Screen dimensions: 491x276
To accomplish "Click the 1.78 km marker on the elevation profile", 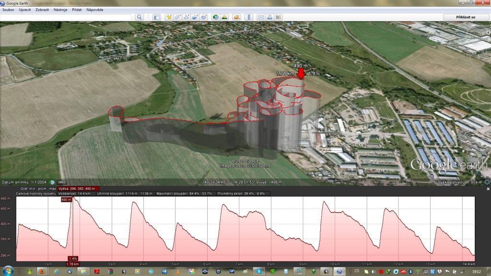I will [x=73, y=264].
